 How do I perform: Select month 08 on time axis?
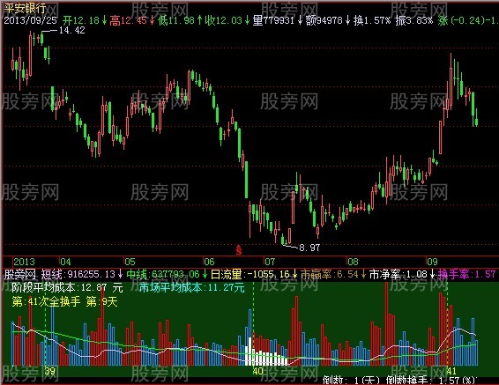click(353, 262)
